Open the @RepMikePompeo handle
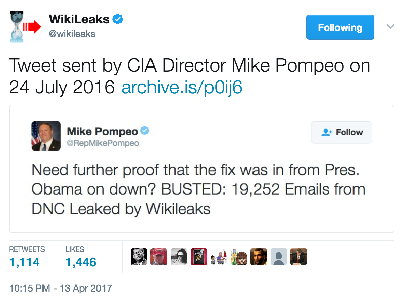404x300 pixels. tap(103, 143)
